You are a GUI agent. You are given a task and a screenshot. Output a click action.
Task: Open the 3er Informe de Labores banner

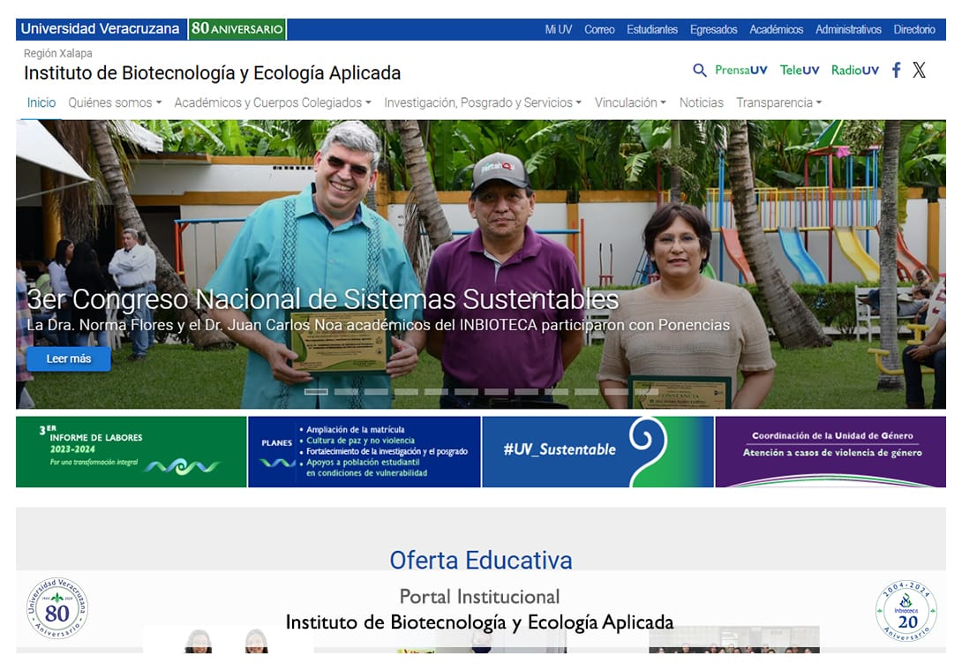pos(132,452)
